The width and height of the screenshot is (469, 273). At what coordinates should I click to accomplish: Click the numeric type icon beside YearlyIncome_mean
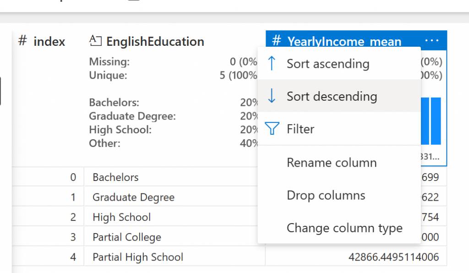click(x=276, y=41)
